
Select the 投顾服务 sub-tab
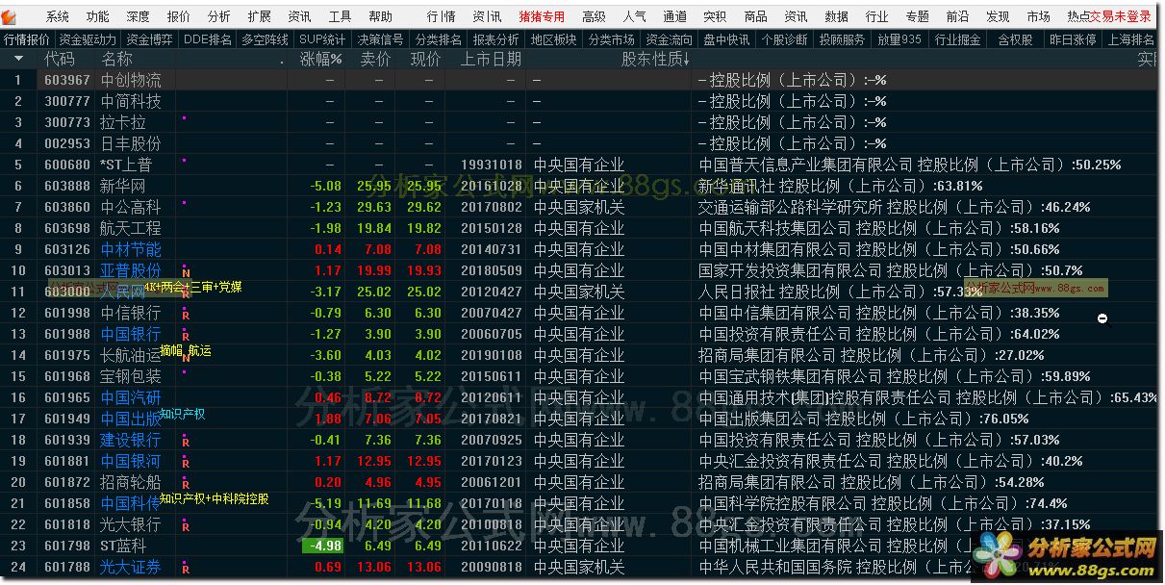tap(843, 39)
